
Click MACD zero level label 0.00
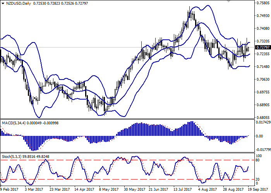260,136
